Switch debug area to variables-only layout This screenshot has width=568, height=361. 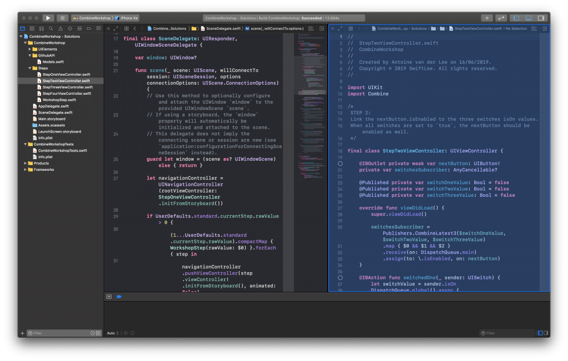pos(540,333)
